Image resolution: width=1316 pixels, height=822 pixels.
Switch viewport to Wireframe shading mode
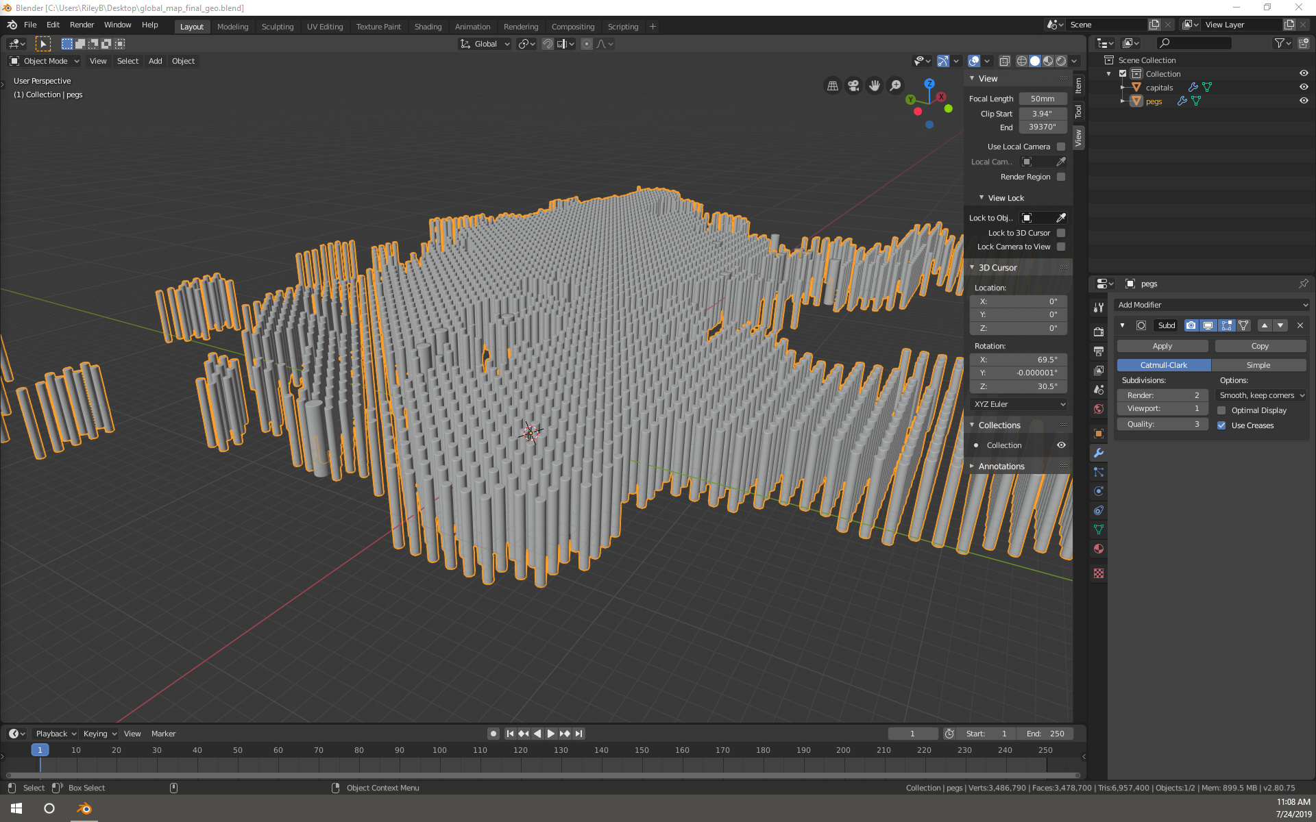coord(1022,61)
